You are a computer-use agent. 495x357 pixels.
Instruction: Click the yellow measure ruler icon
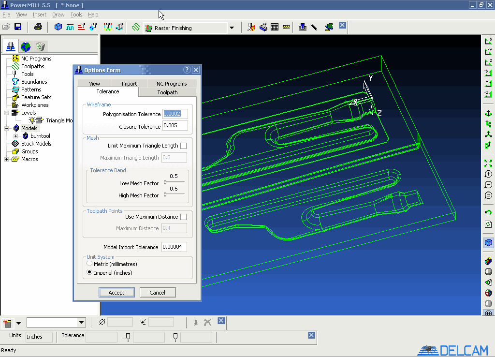(x=286, y=27)
